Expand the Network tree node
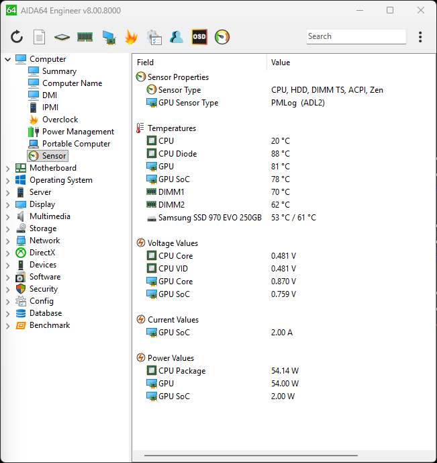Image resolution: width=437 pixels, height=463 pixels. click(8, 241)
